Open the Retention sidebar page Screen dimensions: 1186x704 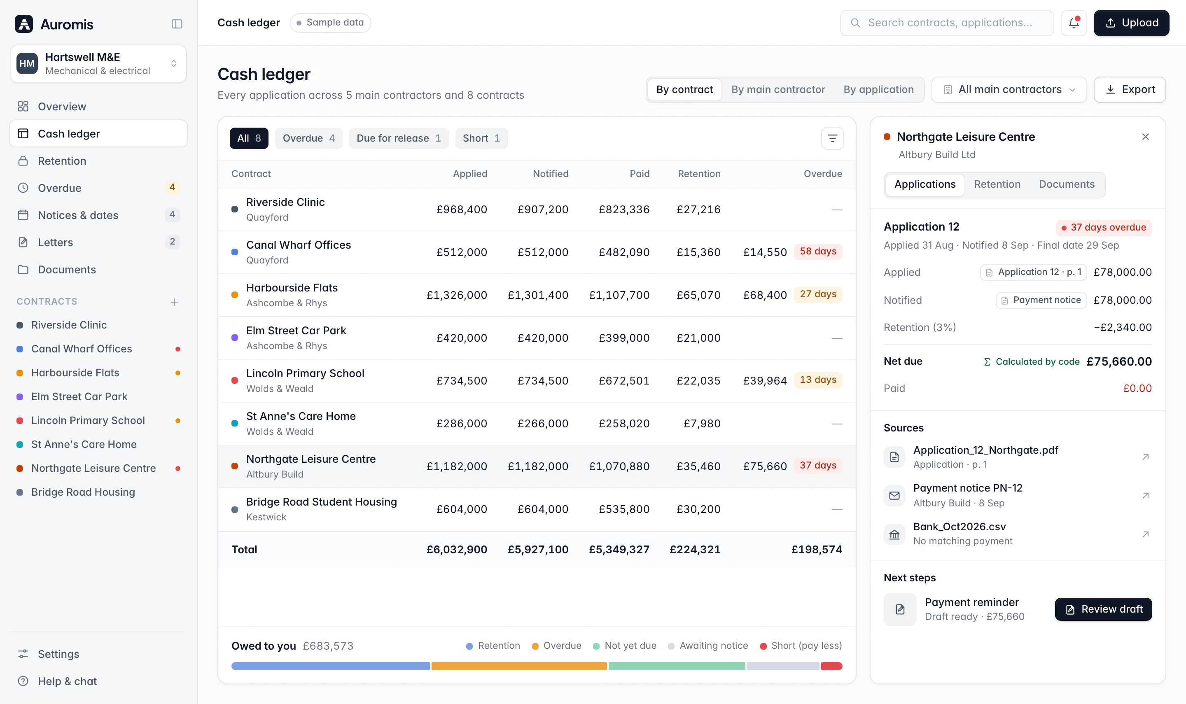tap(98, 161)
